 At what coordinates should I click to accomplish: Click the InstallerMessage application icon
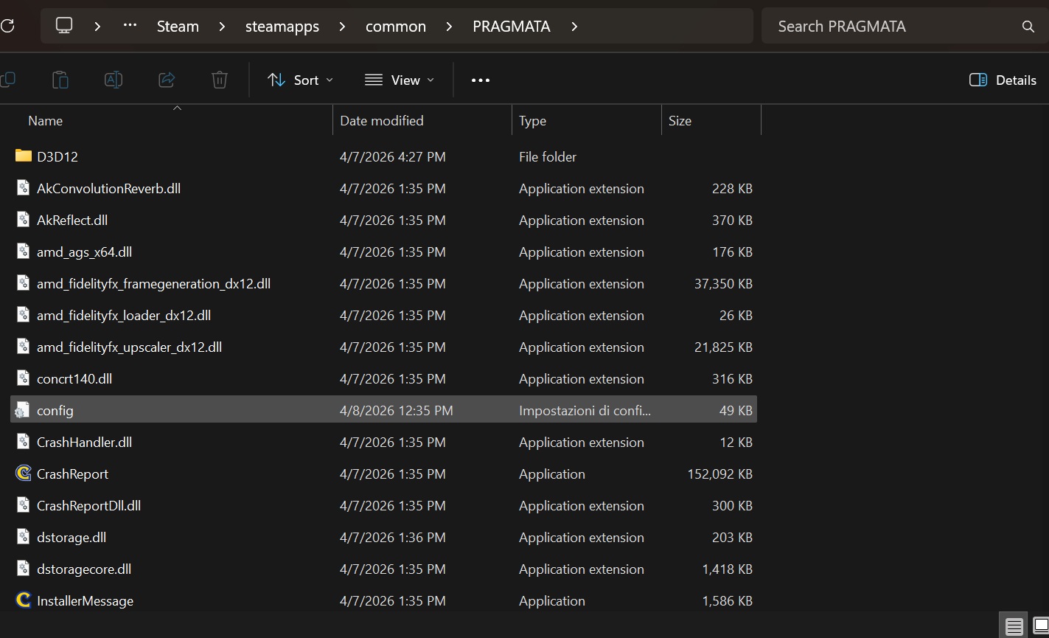pos(24,600)
